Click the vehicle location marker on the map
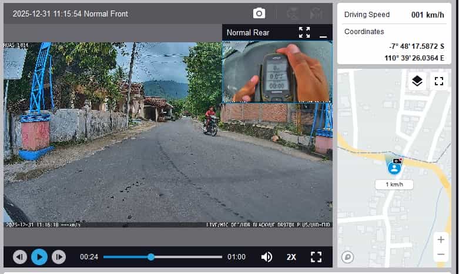 tap(394, 168)
